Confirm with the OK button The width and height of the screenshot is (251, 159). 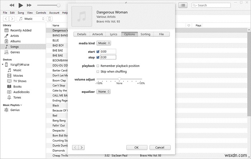[x=137, y=148]
